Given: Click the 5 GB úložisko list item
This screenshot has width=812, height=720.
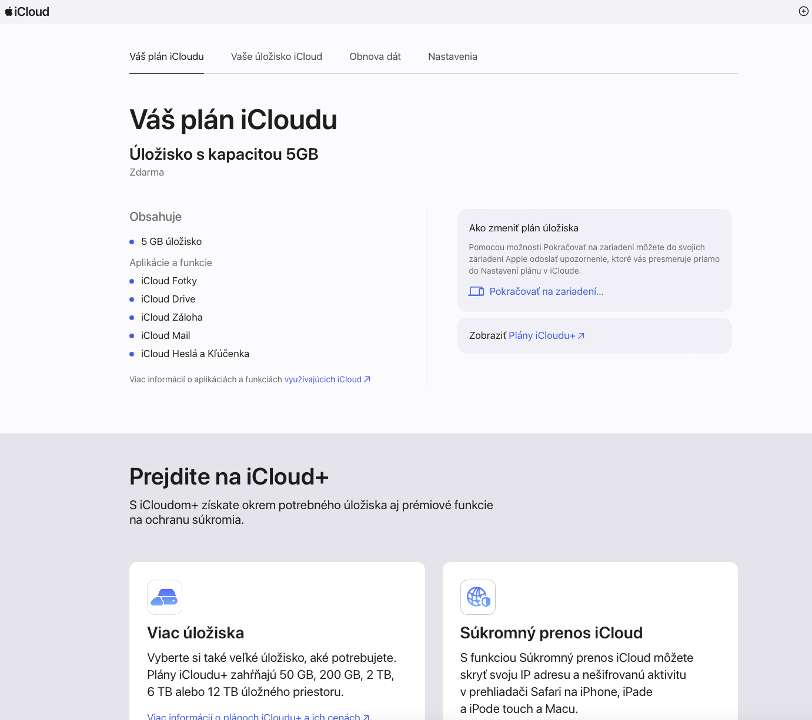Looking at the screenshot, I should tap(171, 241).
